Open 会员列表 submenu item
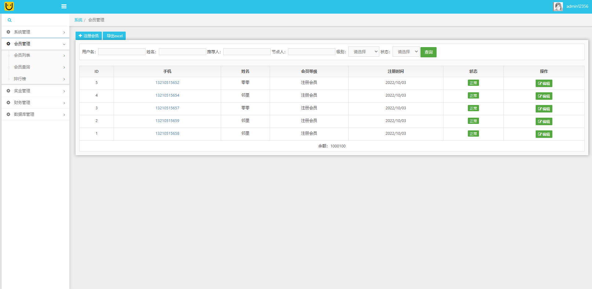This screenshot has width=592, height=289. (22, 55)
